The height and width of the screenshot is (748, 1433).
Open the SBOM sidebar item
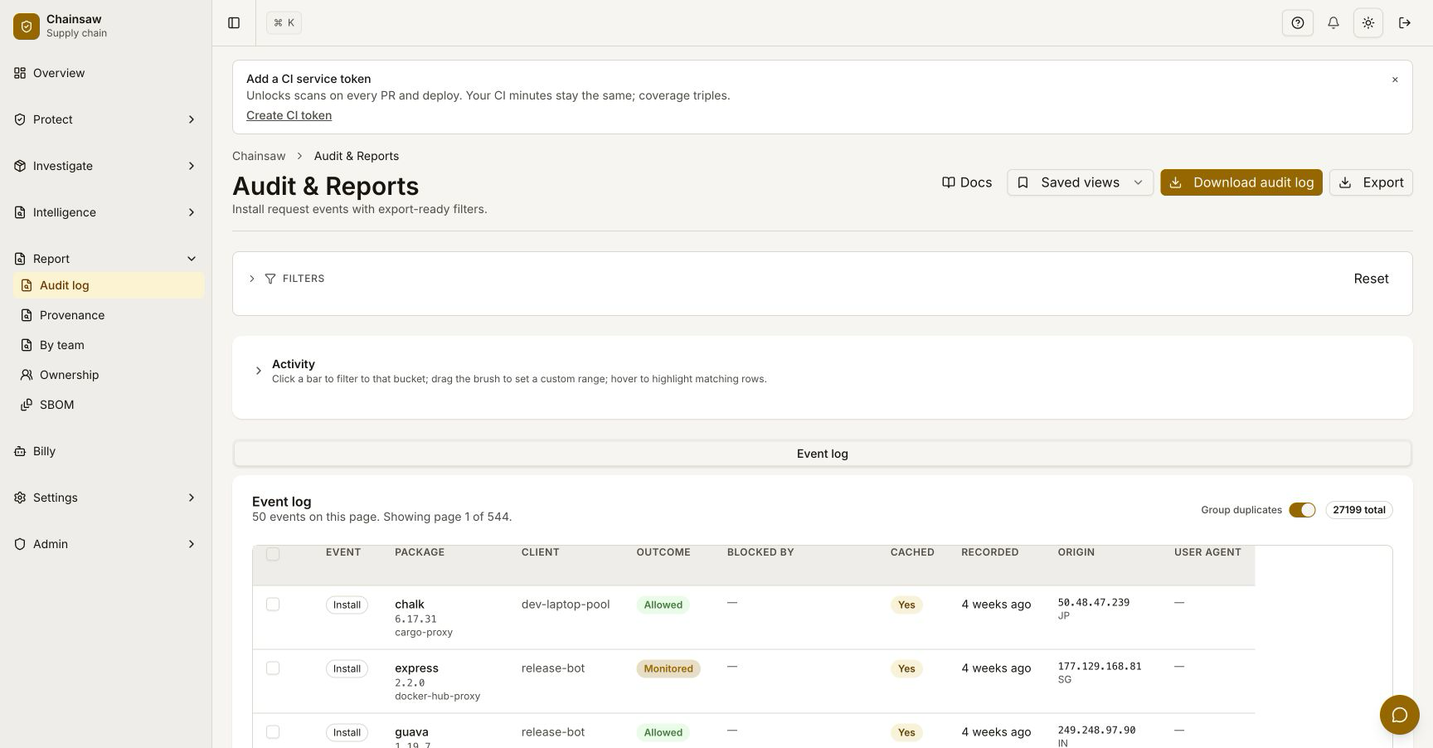tap(109, 405)
